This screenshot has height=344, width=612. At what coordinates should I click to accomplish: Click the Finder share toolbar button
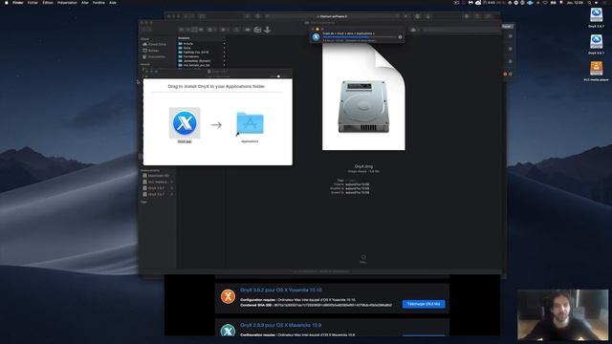tap(236, 30)
